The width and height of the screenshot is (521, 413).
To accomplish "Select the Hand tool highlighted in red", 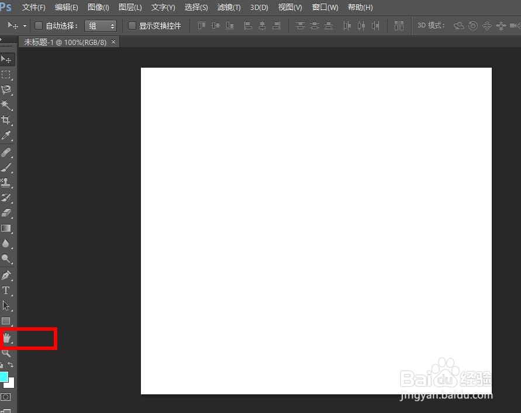I will coord(8,338).
